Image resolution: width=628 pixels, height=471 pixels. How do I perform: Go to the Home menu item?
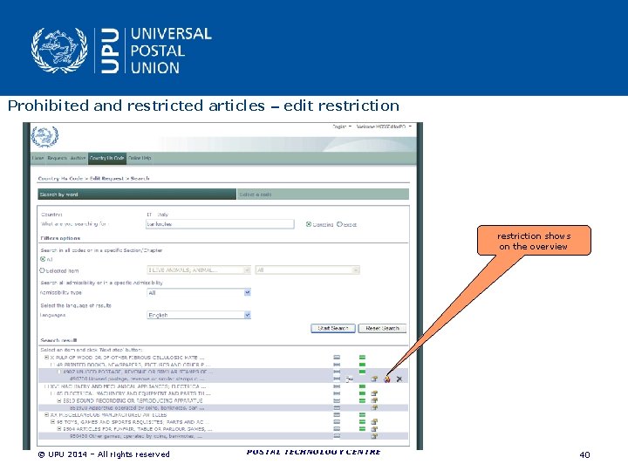tap(38, 158)
